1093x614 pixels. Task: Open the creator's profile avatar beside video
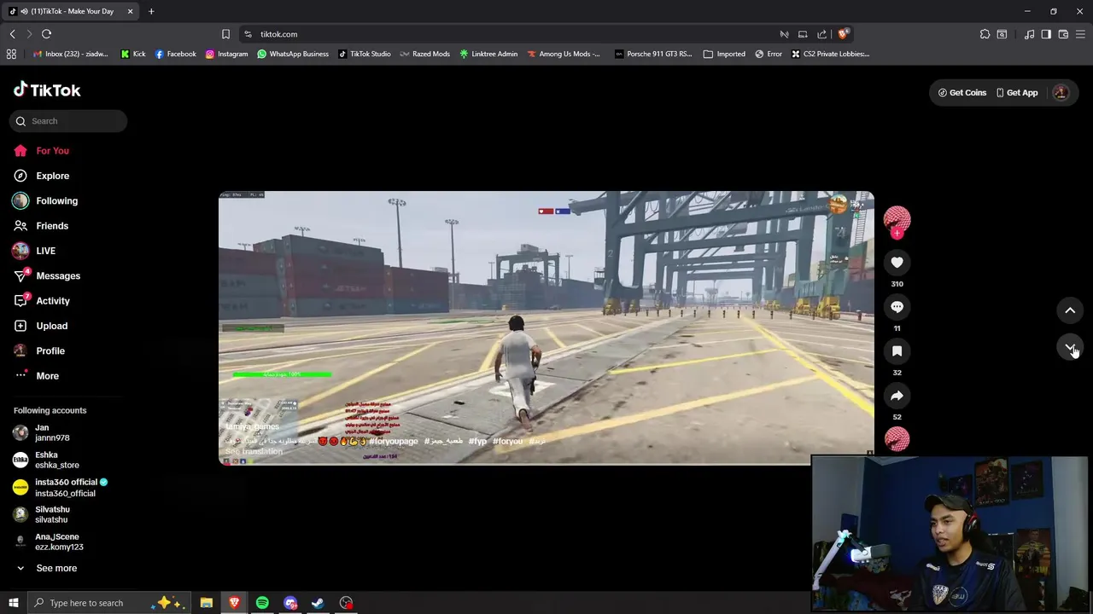[x=897, y=218]
